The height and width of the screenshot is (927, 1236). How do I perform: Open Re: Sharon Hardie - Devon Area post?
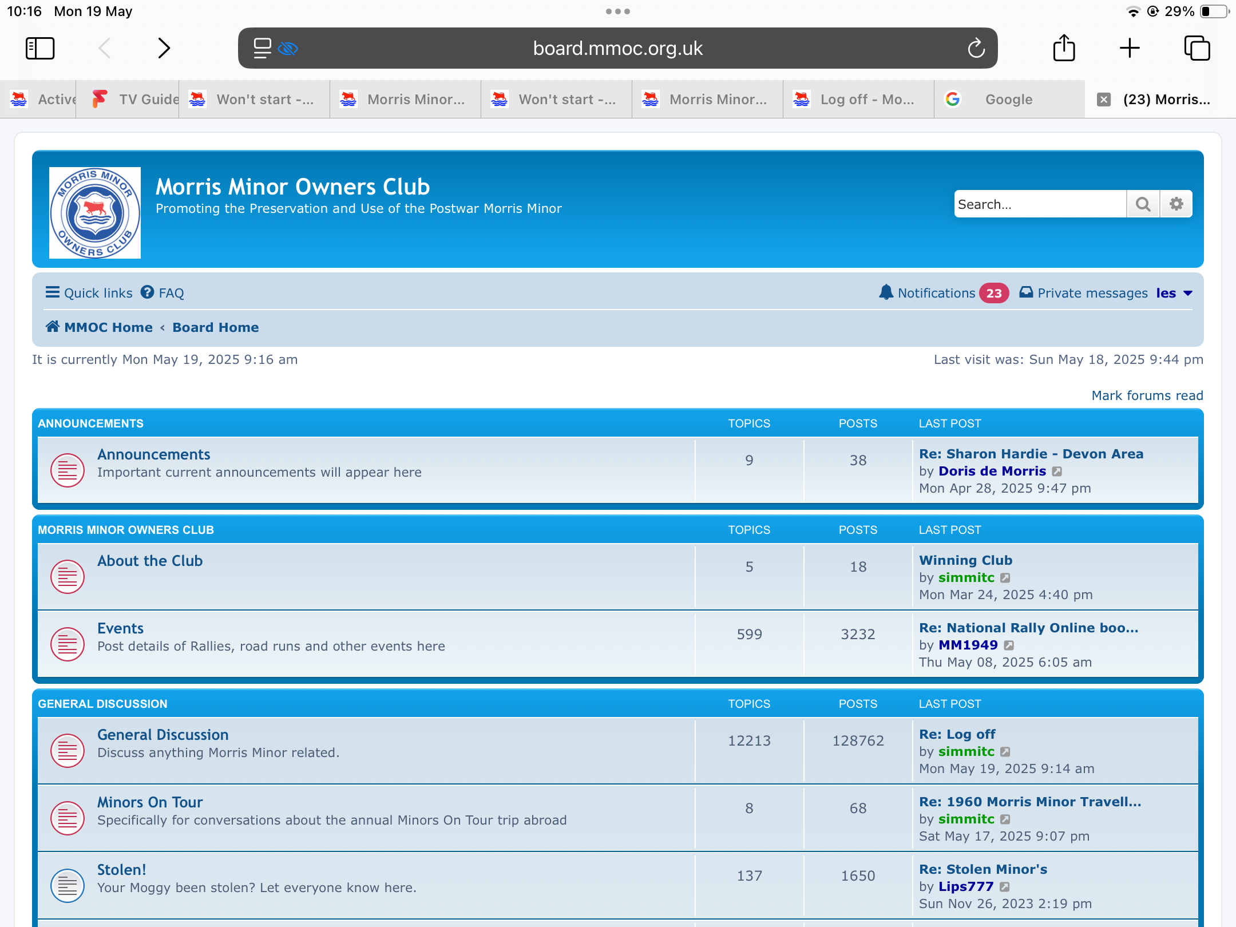pos(1031,454)
